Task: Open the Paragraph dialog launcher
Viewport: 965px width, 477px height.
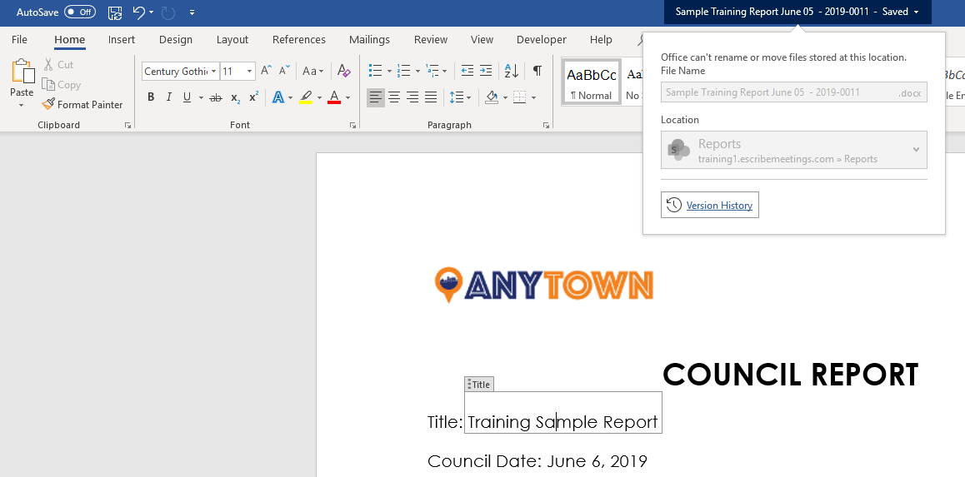Action: 547,126
